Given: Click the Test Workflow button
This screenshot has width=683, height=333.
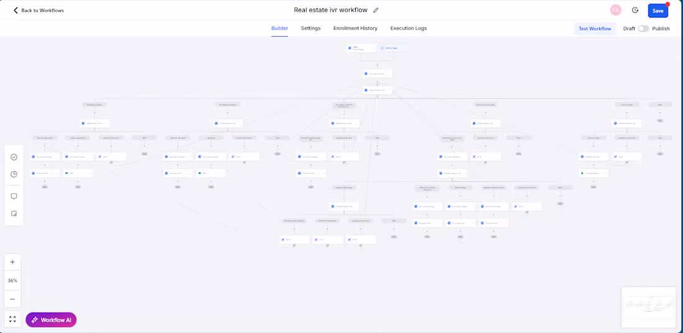Looking at the screenshot, I should pos(595,29).
